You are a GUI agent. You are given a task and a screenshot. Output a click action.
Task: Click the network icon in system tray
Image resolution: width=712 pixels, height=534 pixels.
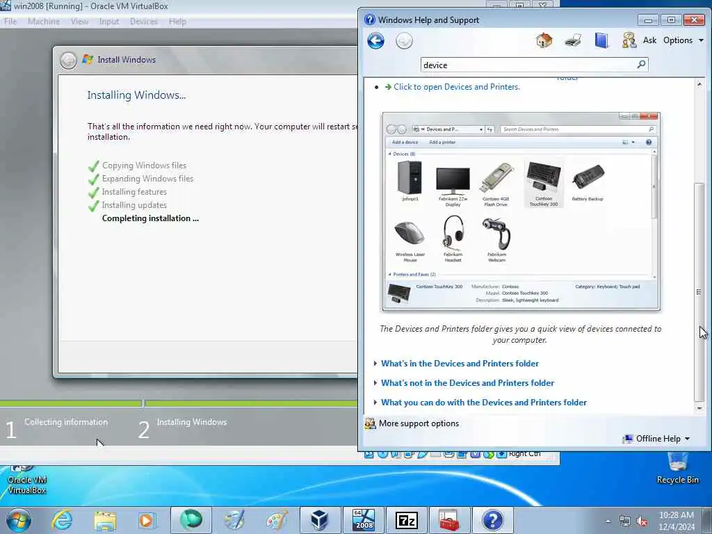(625, 521)
